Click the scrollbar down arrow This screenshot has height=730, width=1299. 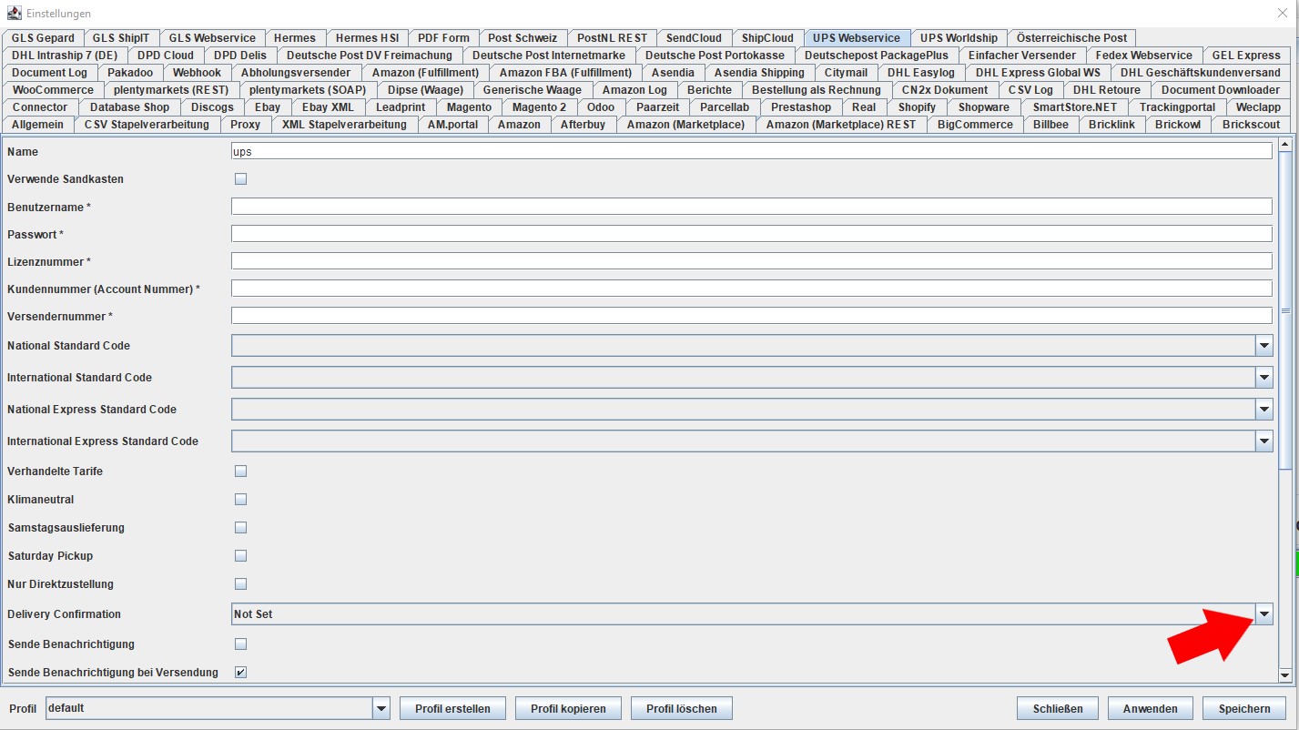pyautogui.click(x=1285, y=674)
